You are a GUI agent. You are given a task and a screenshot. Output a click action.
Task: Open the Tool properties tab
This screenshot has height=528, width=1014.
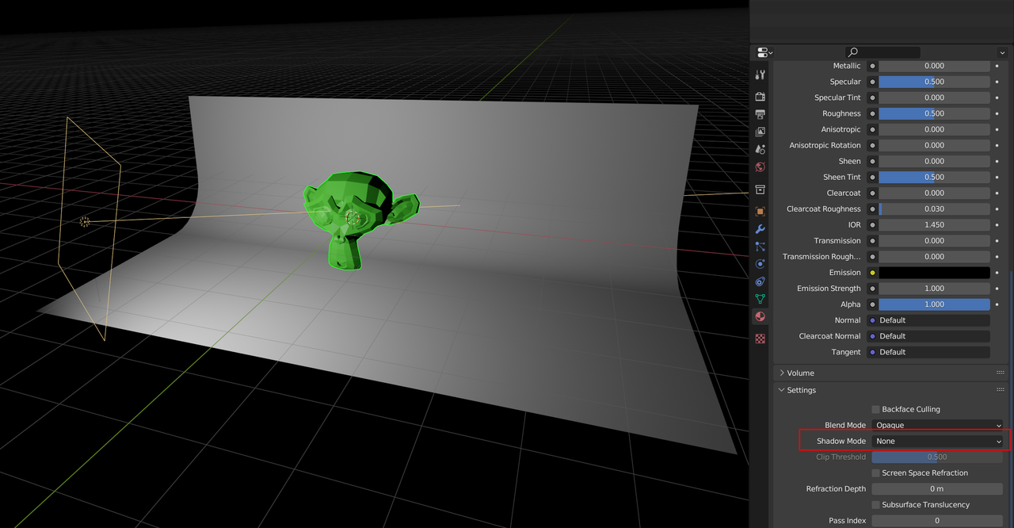(x=760, y=75)
